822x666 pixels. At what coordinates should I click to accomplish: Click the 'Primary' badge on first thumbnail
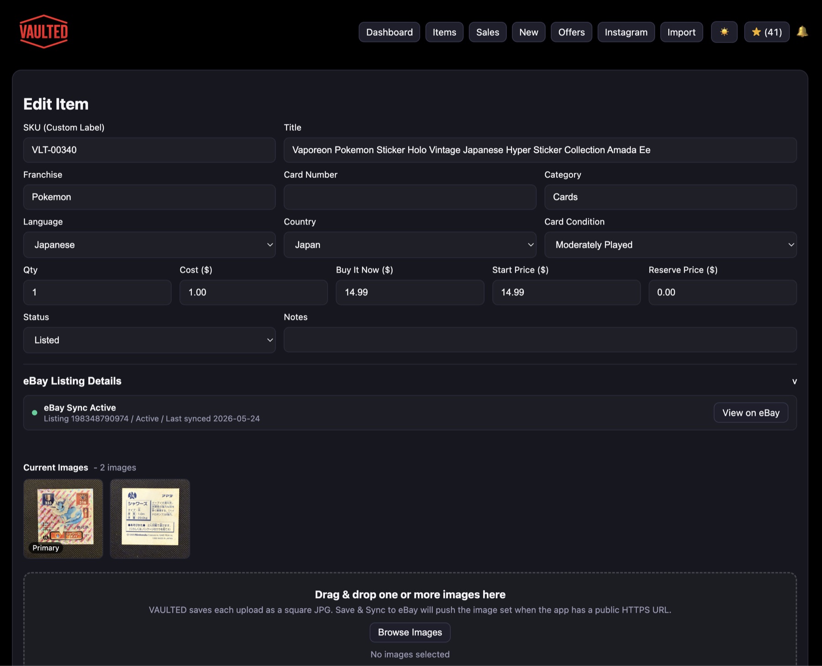[46, 548]
